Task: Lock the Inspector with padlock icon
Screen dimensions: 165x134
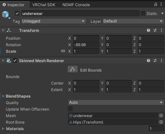Action: 155,5
